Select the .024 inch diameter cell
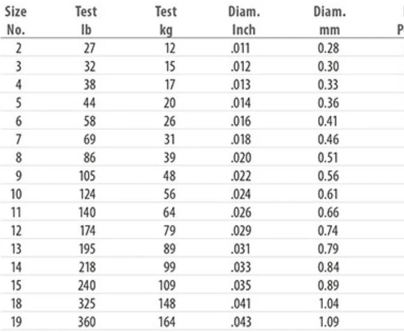 240,194
